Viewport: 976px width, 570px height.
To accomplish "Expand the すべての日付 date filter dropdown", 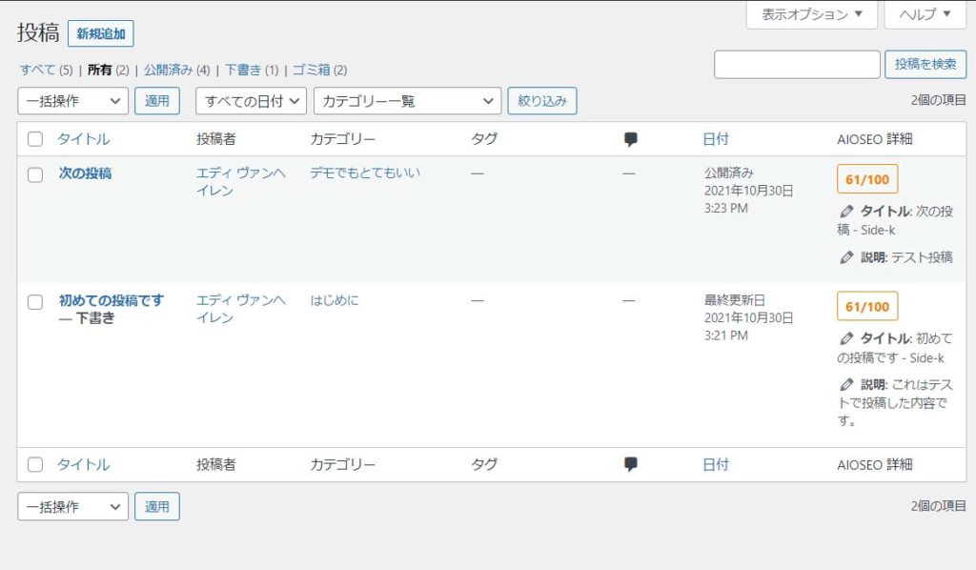I will (251, 101).
